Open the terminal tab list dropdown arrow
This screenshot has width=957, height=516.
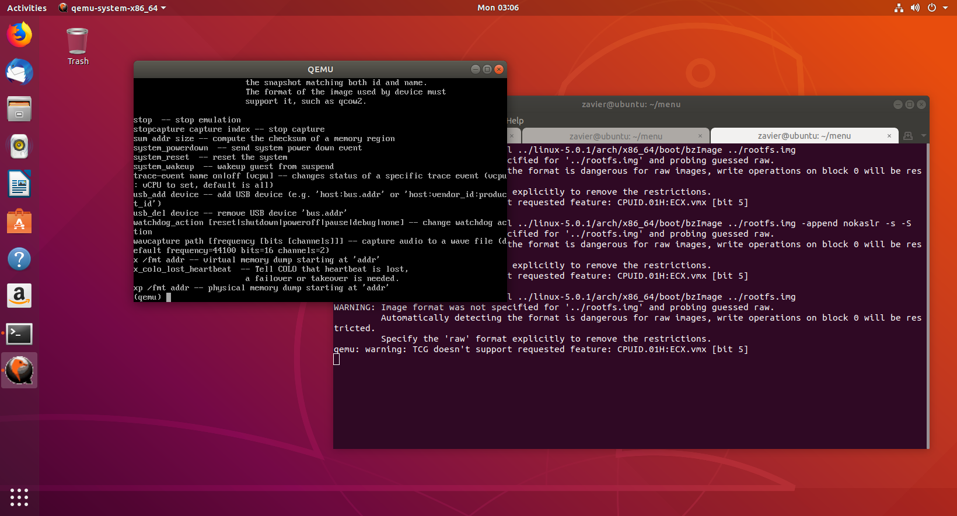tap(923, 136)
